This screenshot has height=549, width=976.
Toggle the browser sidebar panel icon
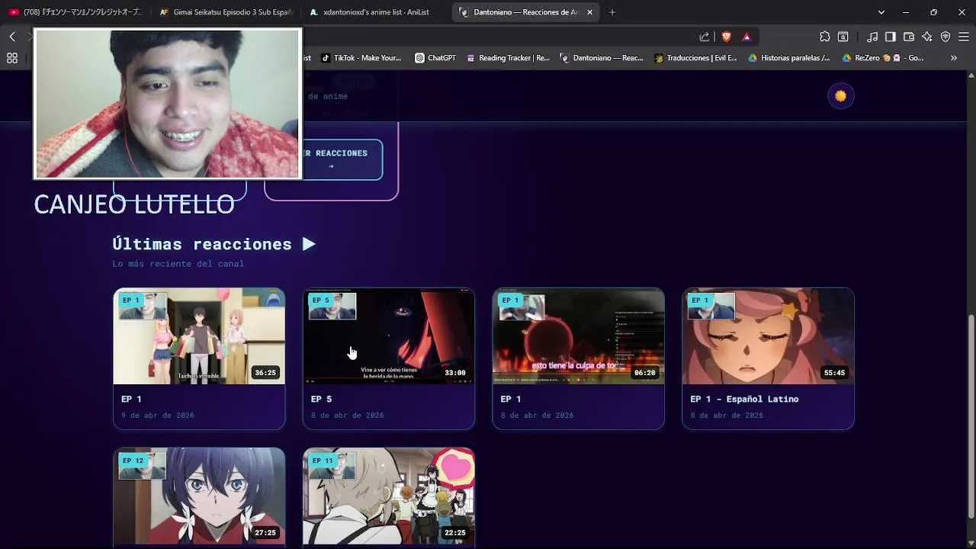coord(890,37)
